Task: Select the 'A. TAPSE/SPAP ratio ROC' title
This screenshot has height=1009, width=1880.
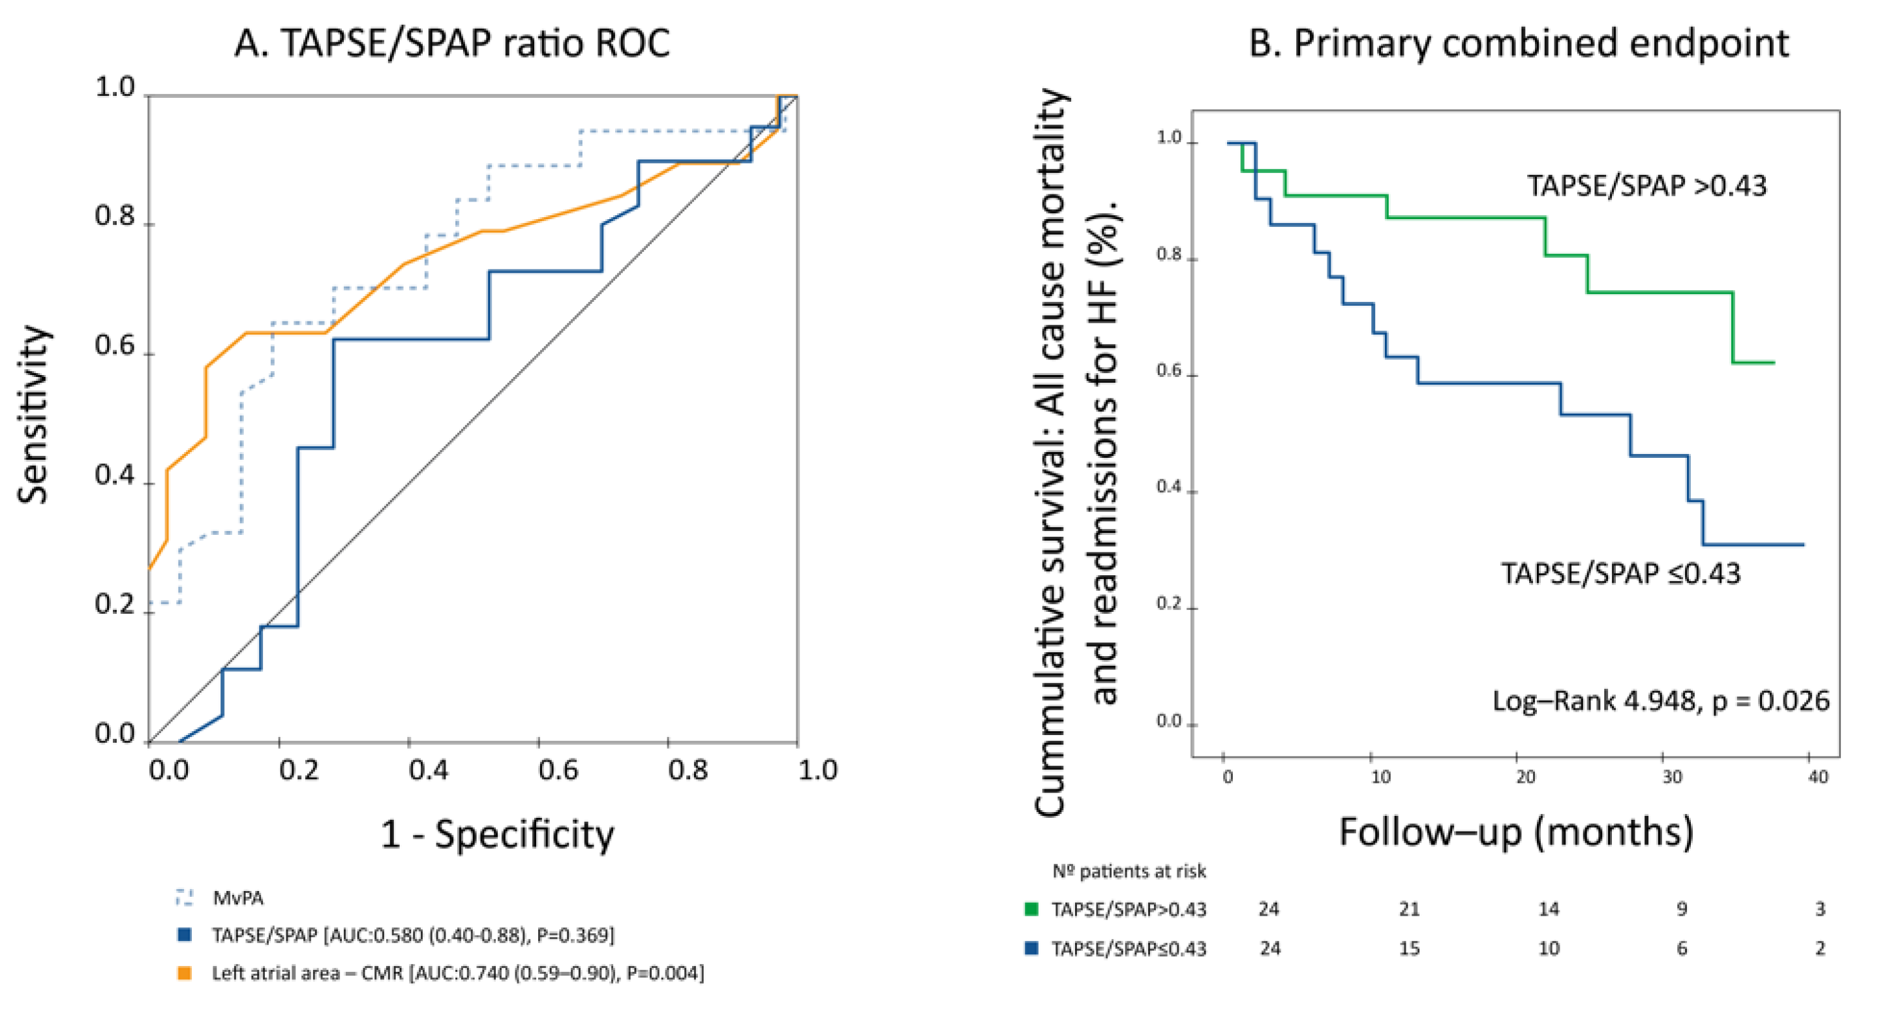Action: coord(452,44)
